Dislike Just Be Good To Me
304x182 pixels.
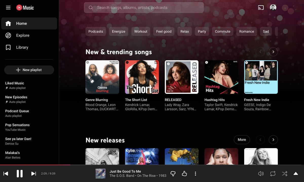point(173,174)
